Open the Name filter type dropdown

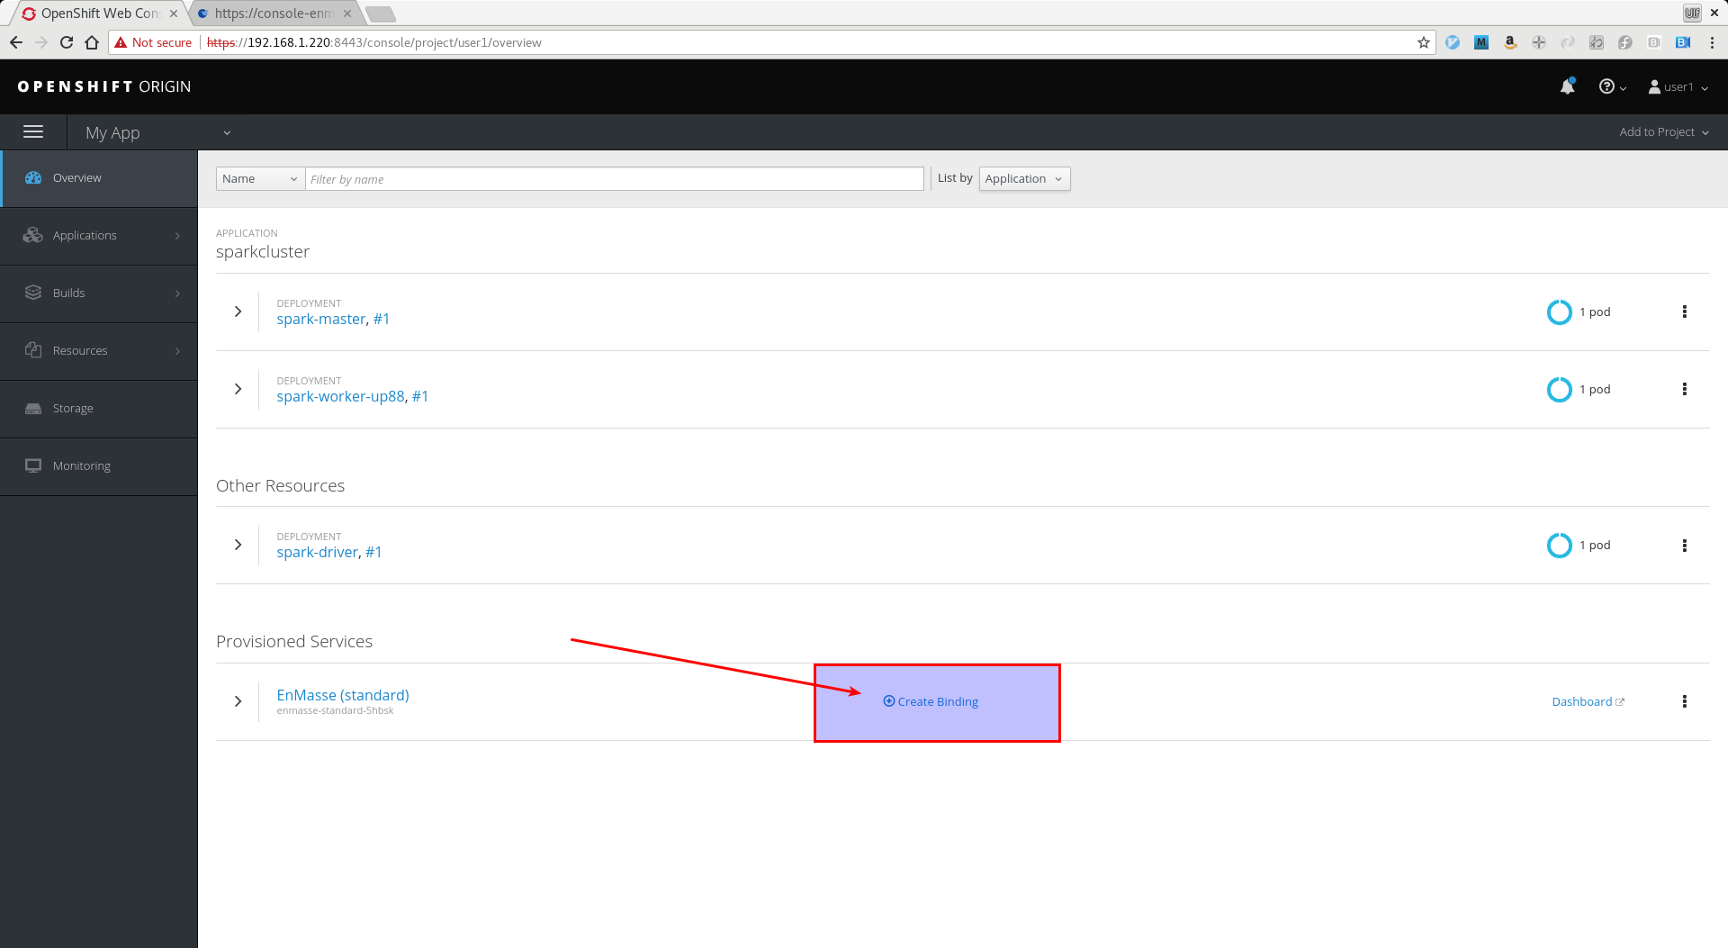[x=260, y=178]
